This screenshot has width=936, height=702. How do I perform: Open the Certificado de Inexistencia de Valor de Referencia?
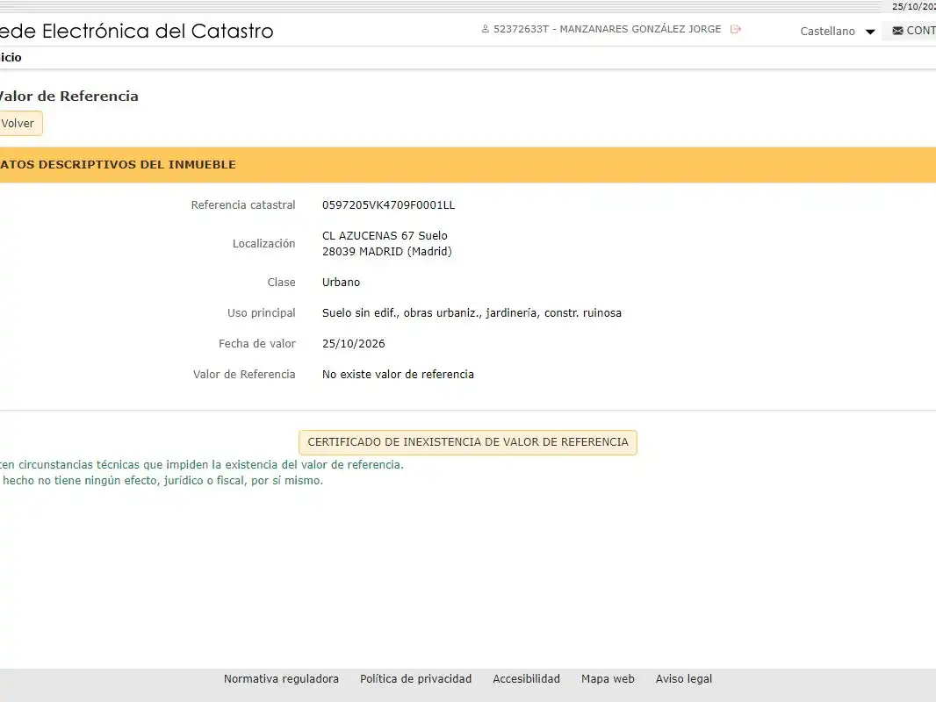pos(468,442)
